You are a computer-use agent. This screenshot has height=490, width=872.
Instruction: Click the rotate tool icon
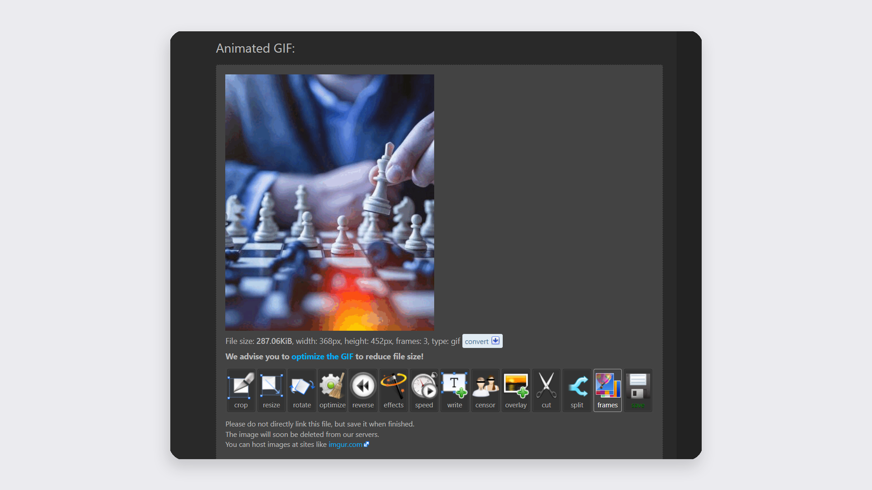click(x=302, y=389)
